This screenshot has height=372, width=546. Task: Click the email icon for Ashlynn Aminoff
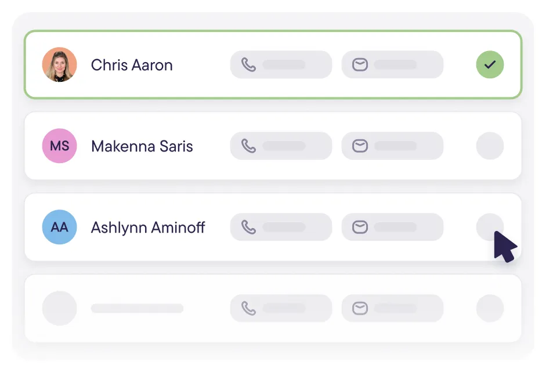coord(360,227)
